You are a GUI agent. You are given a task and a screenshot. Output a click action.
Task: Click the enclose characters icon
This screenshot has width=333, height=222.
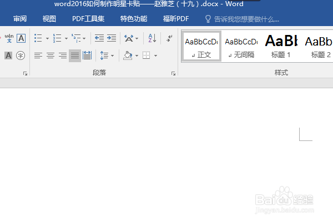click(x=21, y=56)
